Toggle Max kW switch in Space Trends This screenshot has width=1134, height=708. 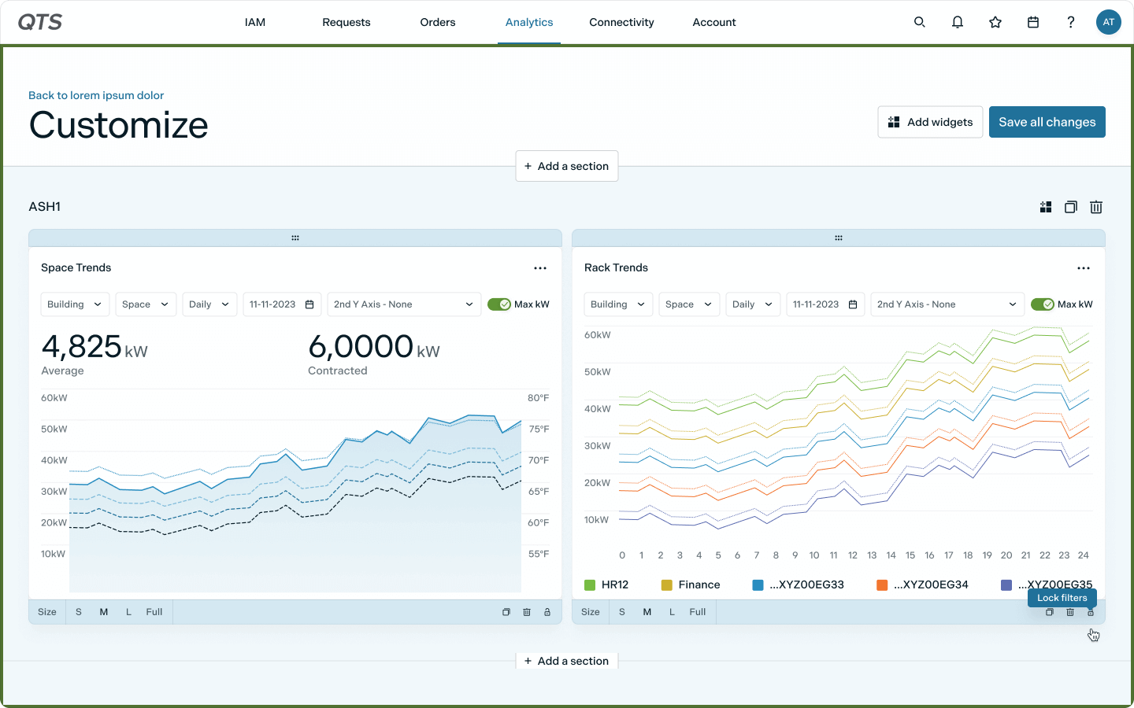(x=499, y=304)
